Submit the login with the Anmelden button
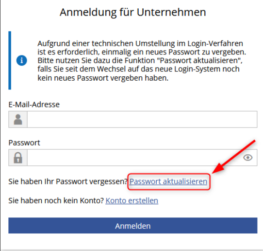The image size is (263, 251). (x=133, y=225)
